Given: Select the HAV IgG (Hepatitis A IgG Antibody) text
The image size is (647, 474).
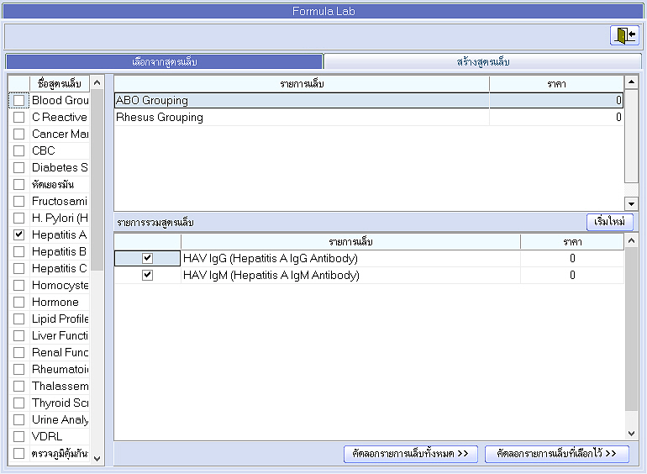Looking at the screenshot, I should pos(271,258).
